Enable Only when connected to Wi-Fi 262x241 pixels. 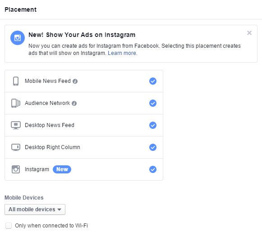(x=9, y=226)
